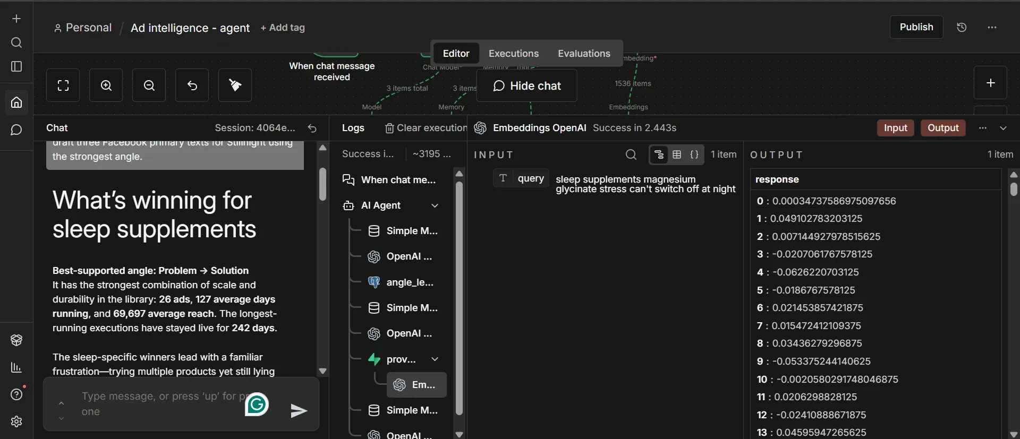Click the ~3195 tokens label
The width and height of the screenshot is (1020, 439).
click(432, 154)
